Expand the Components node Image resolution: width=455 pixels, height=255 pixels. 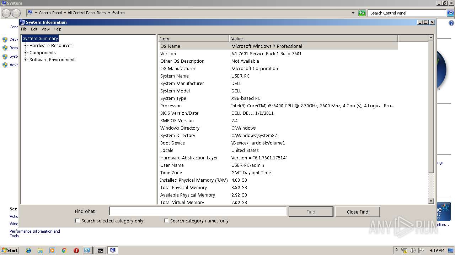(25, 52)
